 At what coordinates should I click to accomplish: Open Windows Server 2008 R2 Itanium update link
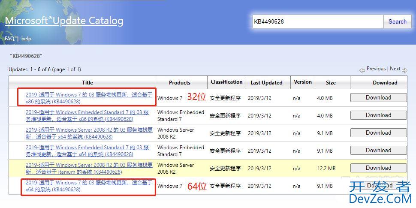89,168
